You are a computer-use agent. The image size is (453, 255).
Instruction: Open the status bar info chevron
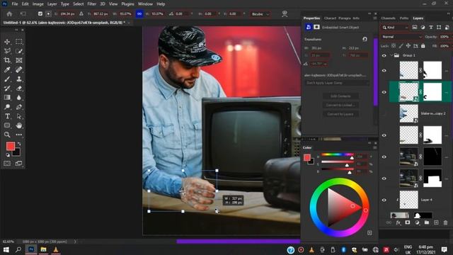coord(75,242)
